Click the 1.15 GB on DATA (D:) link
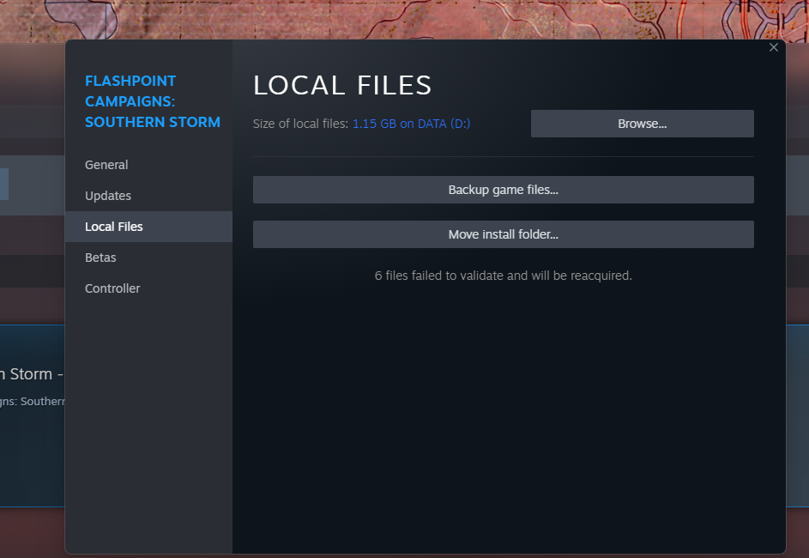The height and width of the screenshot is (558, 809). tap(411, 124)
